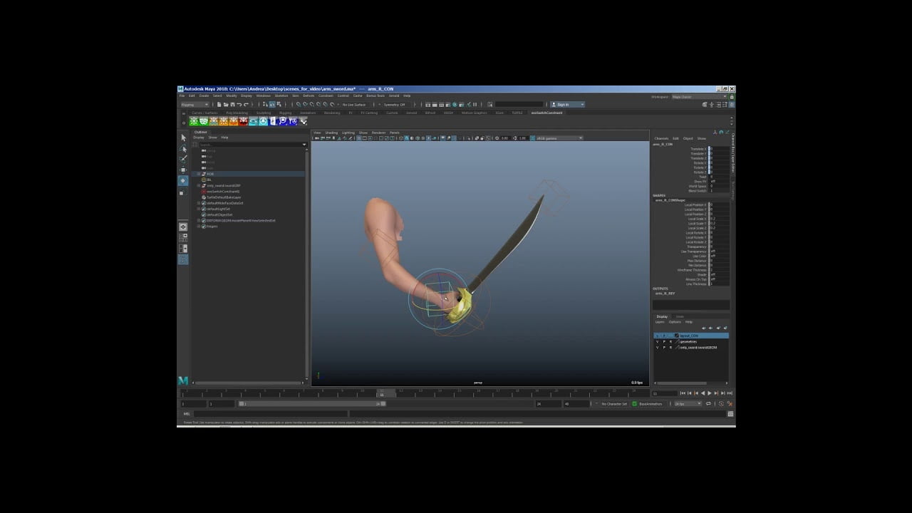This screenshot has width=912, height=513.
Task: Activate the Paint Selection brush tool
Action: (183, 159)
